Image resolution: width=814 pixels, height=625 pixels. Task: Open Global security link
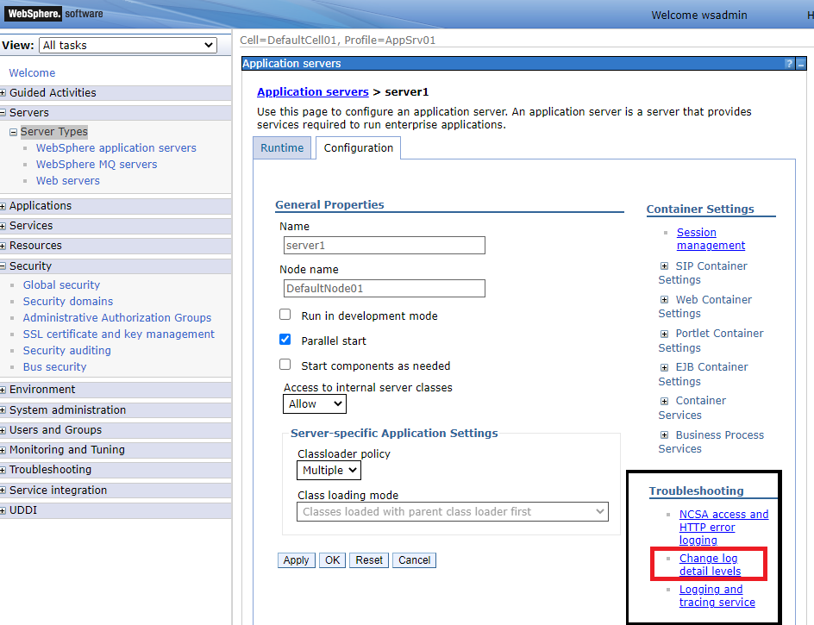(x=61, y=285)
